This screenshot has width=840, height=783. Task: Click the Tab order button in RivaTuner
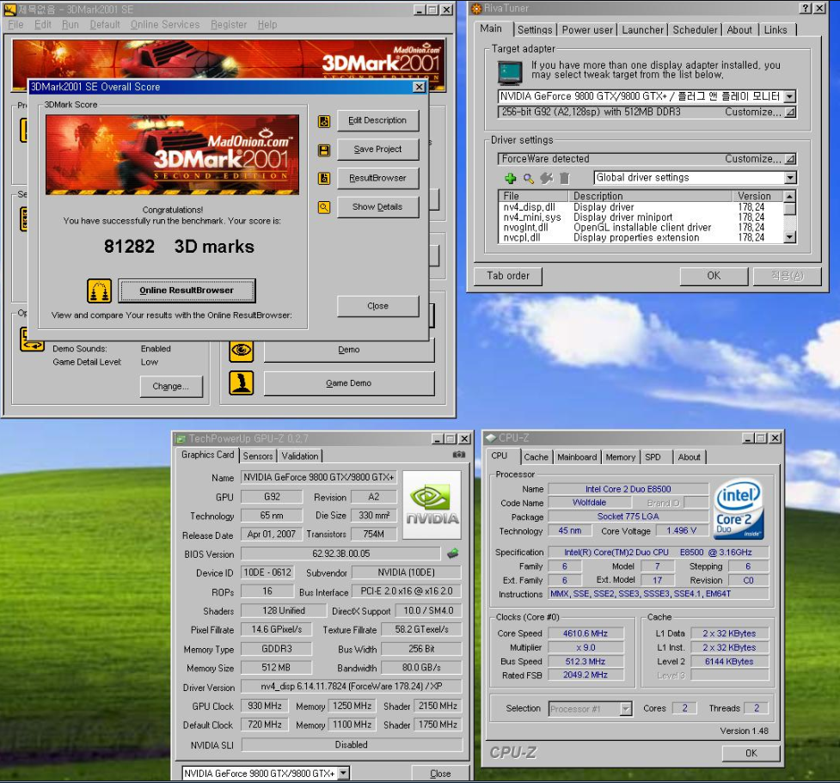pyautogui.click(x=508, y=276)
